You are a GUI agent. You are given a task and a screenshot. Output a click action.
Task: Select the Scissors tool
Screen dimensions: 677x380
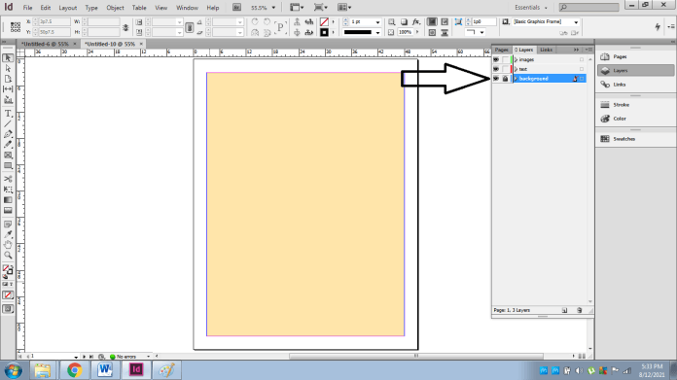click(8, 179)
